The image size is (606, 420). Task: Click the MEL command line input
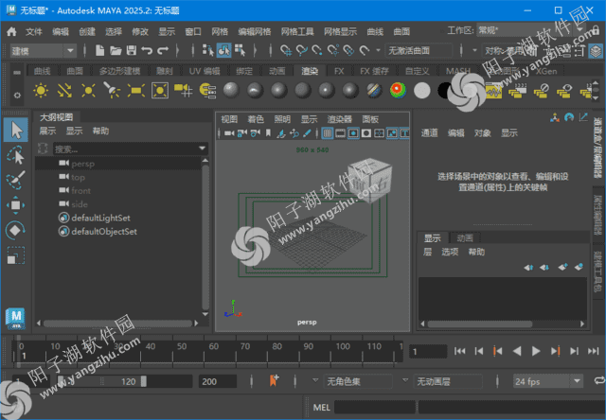[375, 408]
